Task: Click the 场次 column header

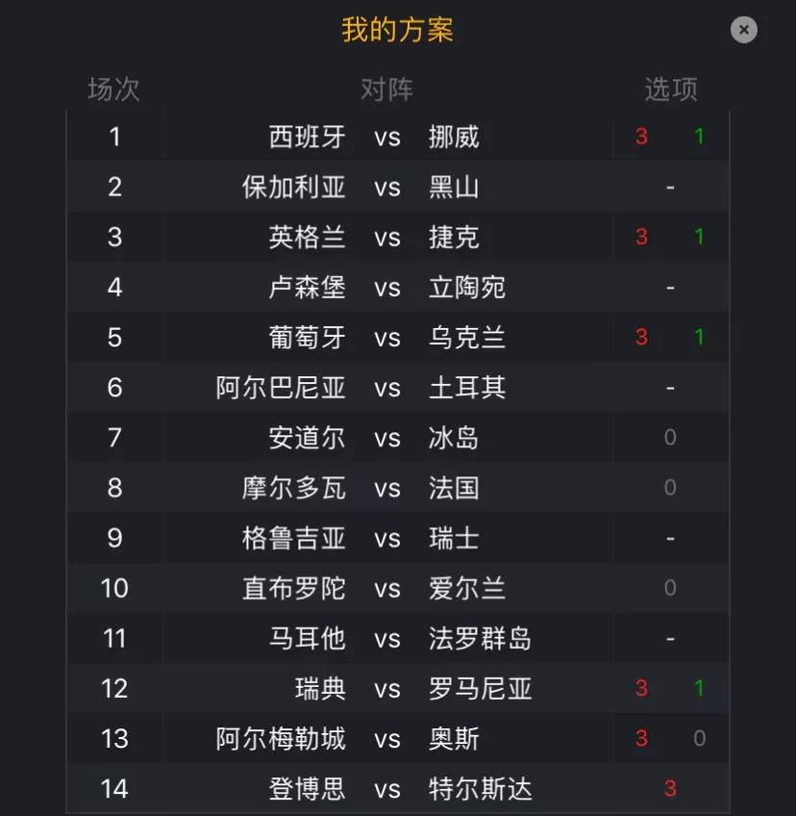Action: pyautogui.click(x=113, y=89)
